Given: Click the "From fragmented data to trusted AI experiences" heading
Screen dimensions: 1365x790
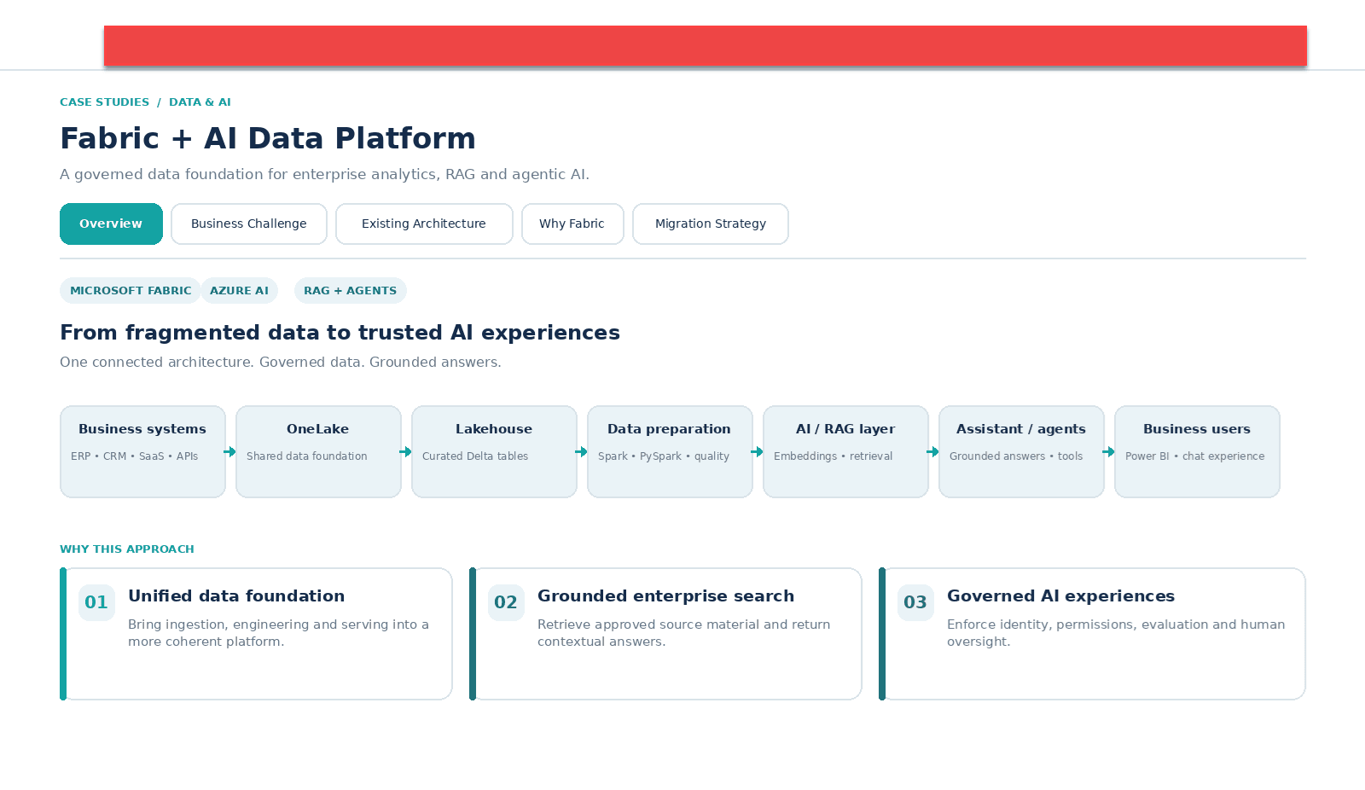Looking at the screenshot, I should (340, 332).
